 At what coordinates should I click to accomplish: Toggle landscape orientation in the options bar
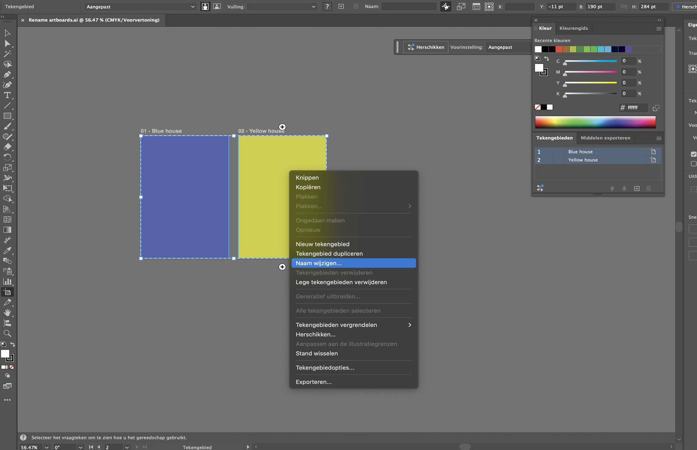pyautogui.click(x=217, y=6)
